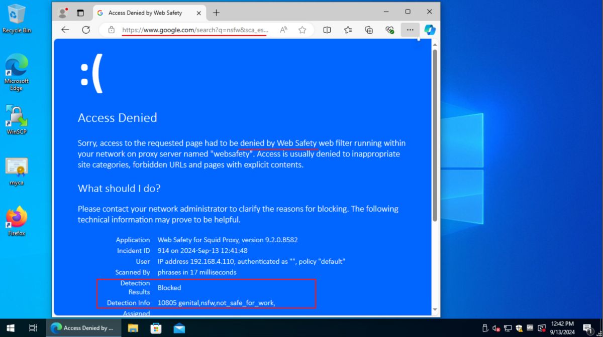The height and width of the screenshot is (337, 603).
Task: Open the Windows Start menu
Action: (x=11, y=328)
